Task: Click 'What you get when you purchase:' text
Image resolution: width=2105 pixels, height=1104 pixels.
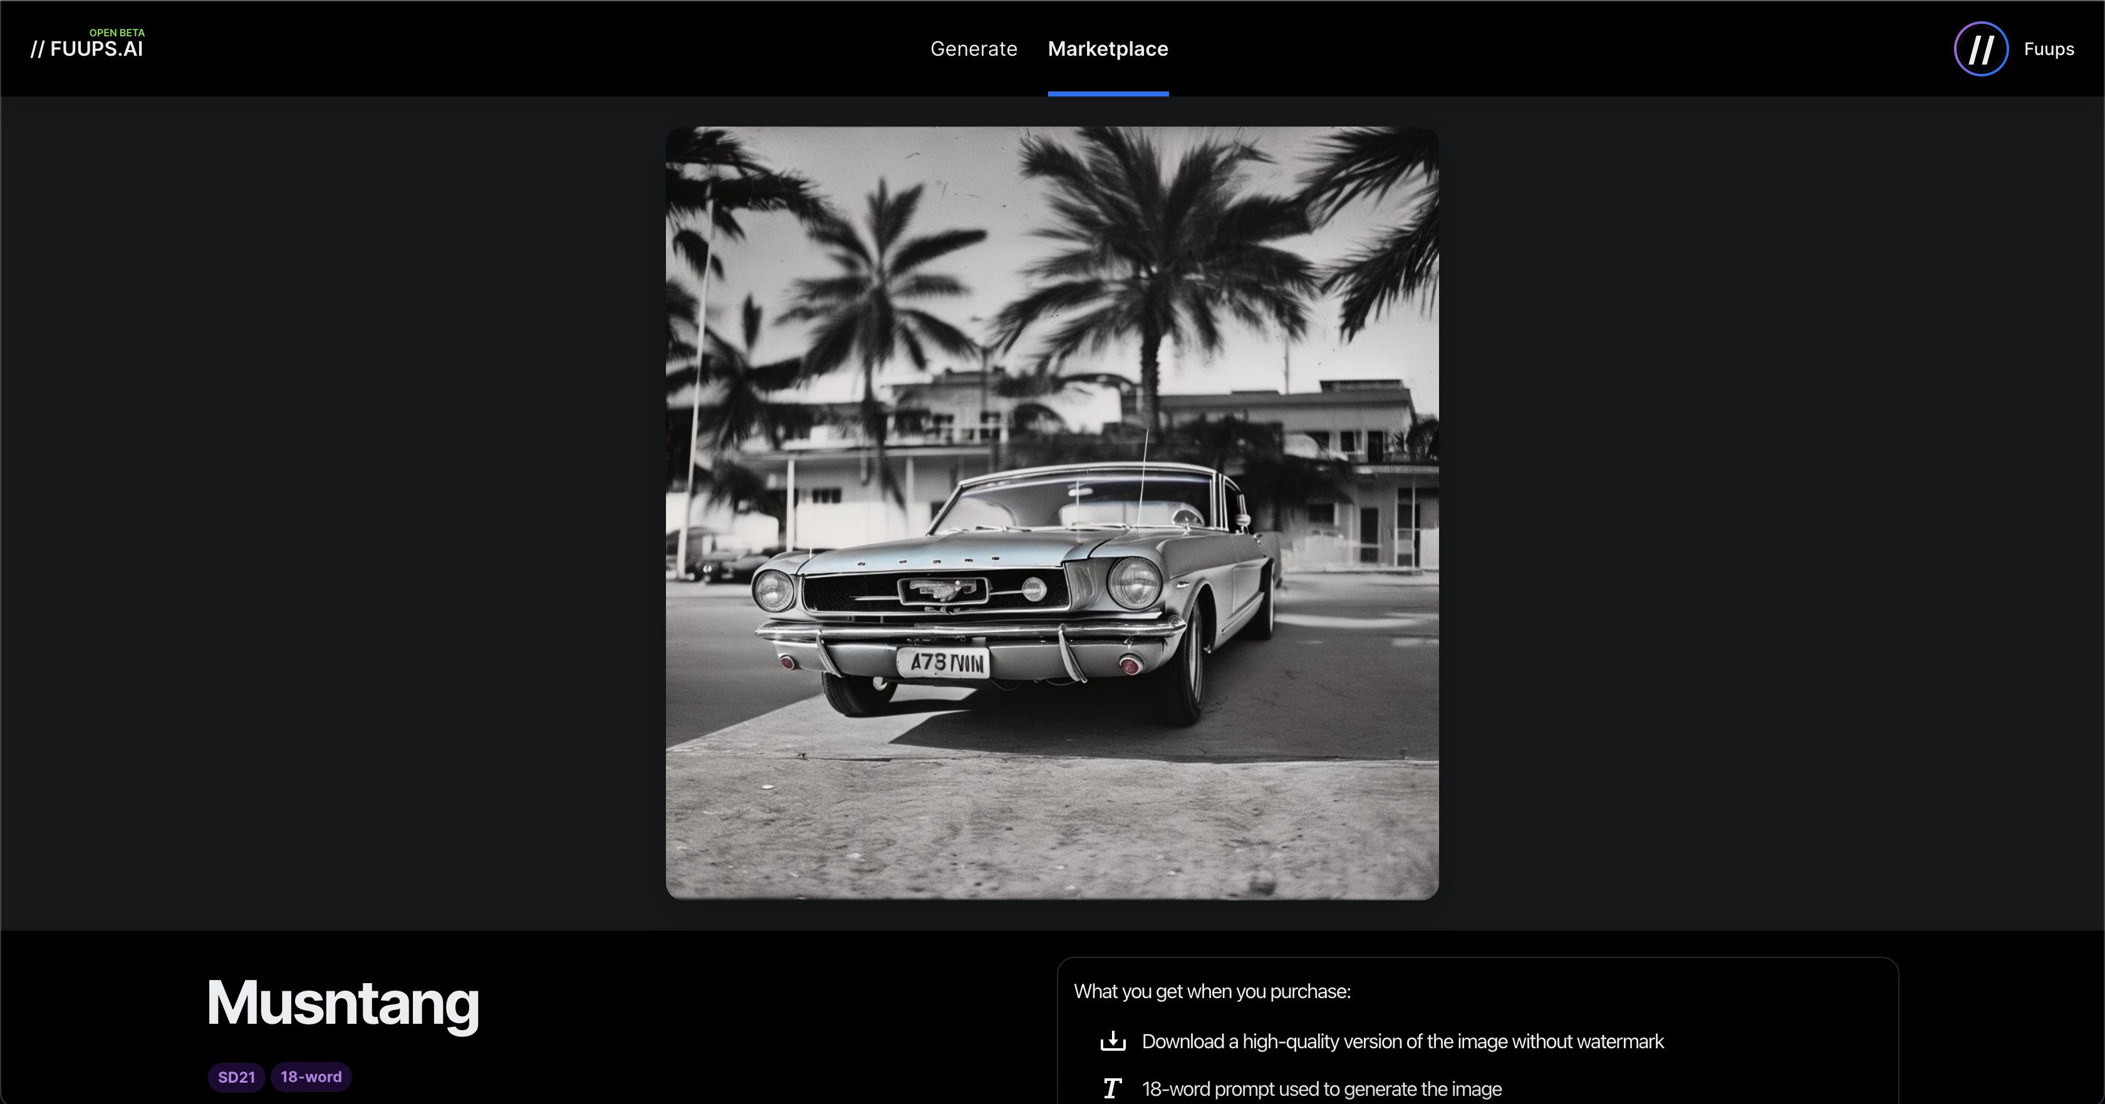Action: (x=1212, y=991)
